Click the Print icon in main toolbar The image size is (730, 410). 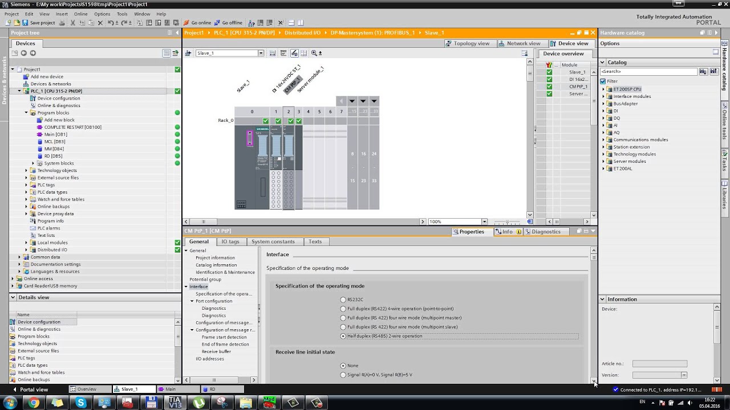tap(62, 23)
